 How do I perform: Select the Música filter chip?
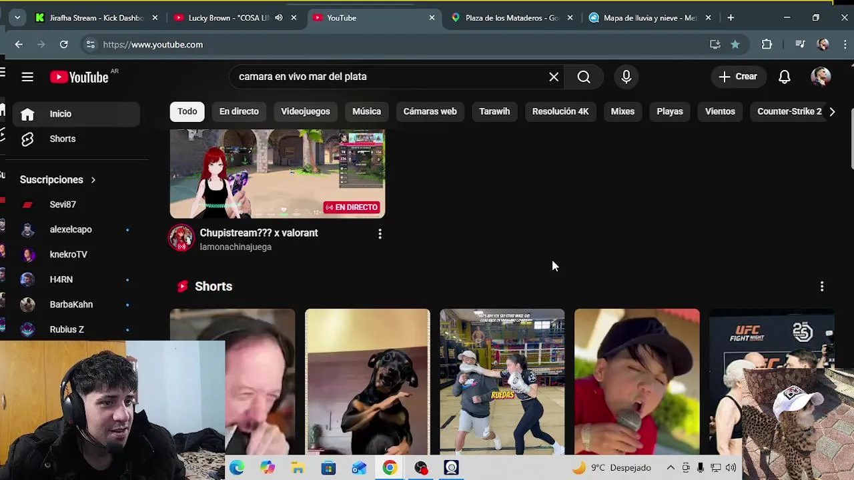(366, 112)
